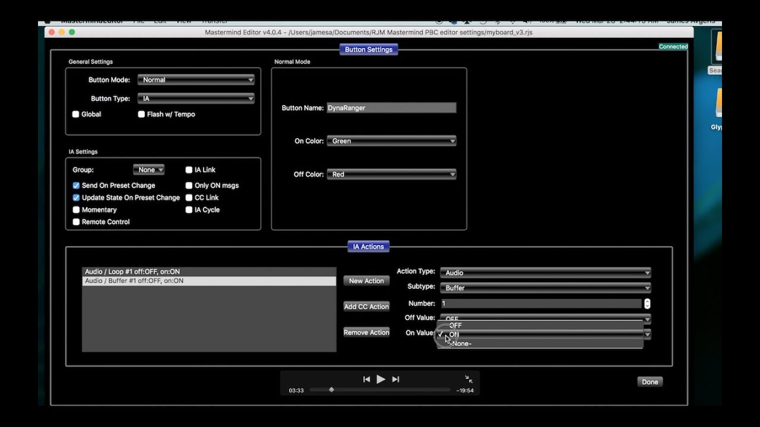Toggle the Flash w/ Tempo checkbox

[x=141, y=114]
